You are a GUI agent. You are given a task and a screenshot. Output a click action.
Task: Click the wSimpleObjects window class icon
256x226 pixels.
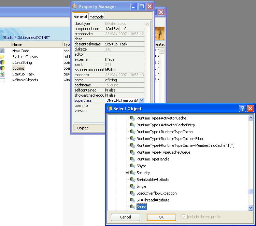click(2, 80)
